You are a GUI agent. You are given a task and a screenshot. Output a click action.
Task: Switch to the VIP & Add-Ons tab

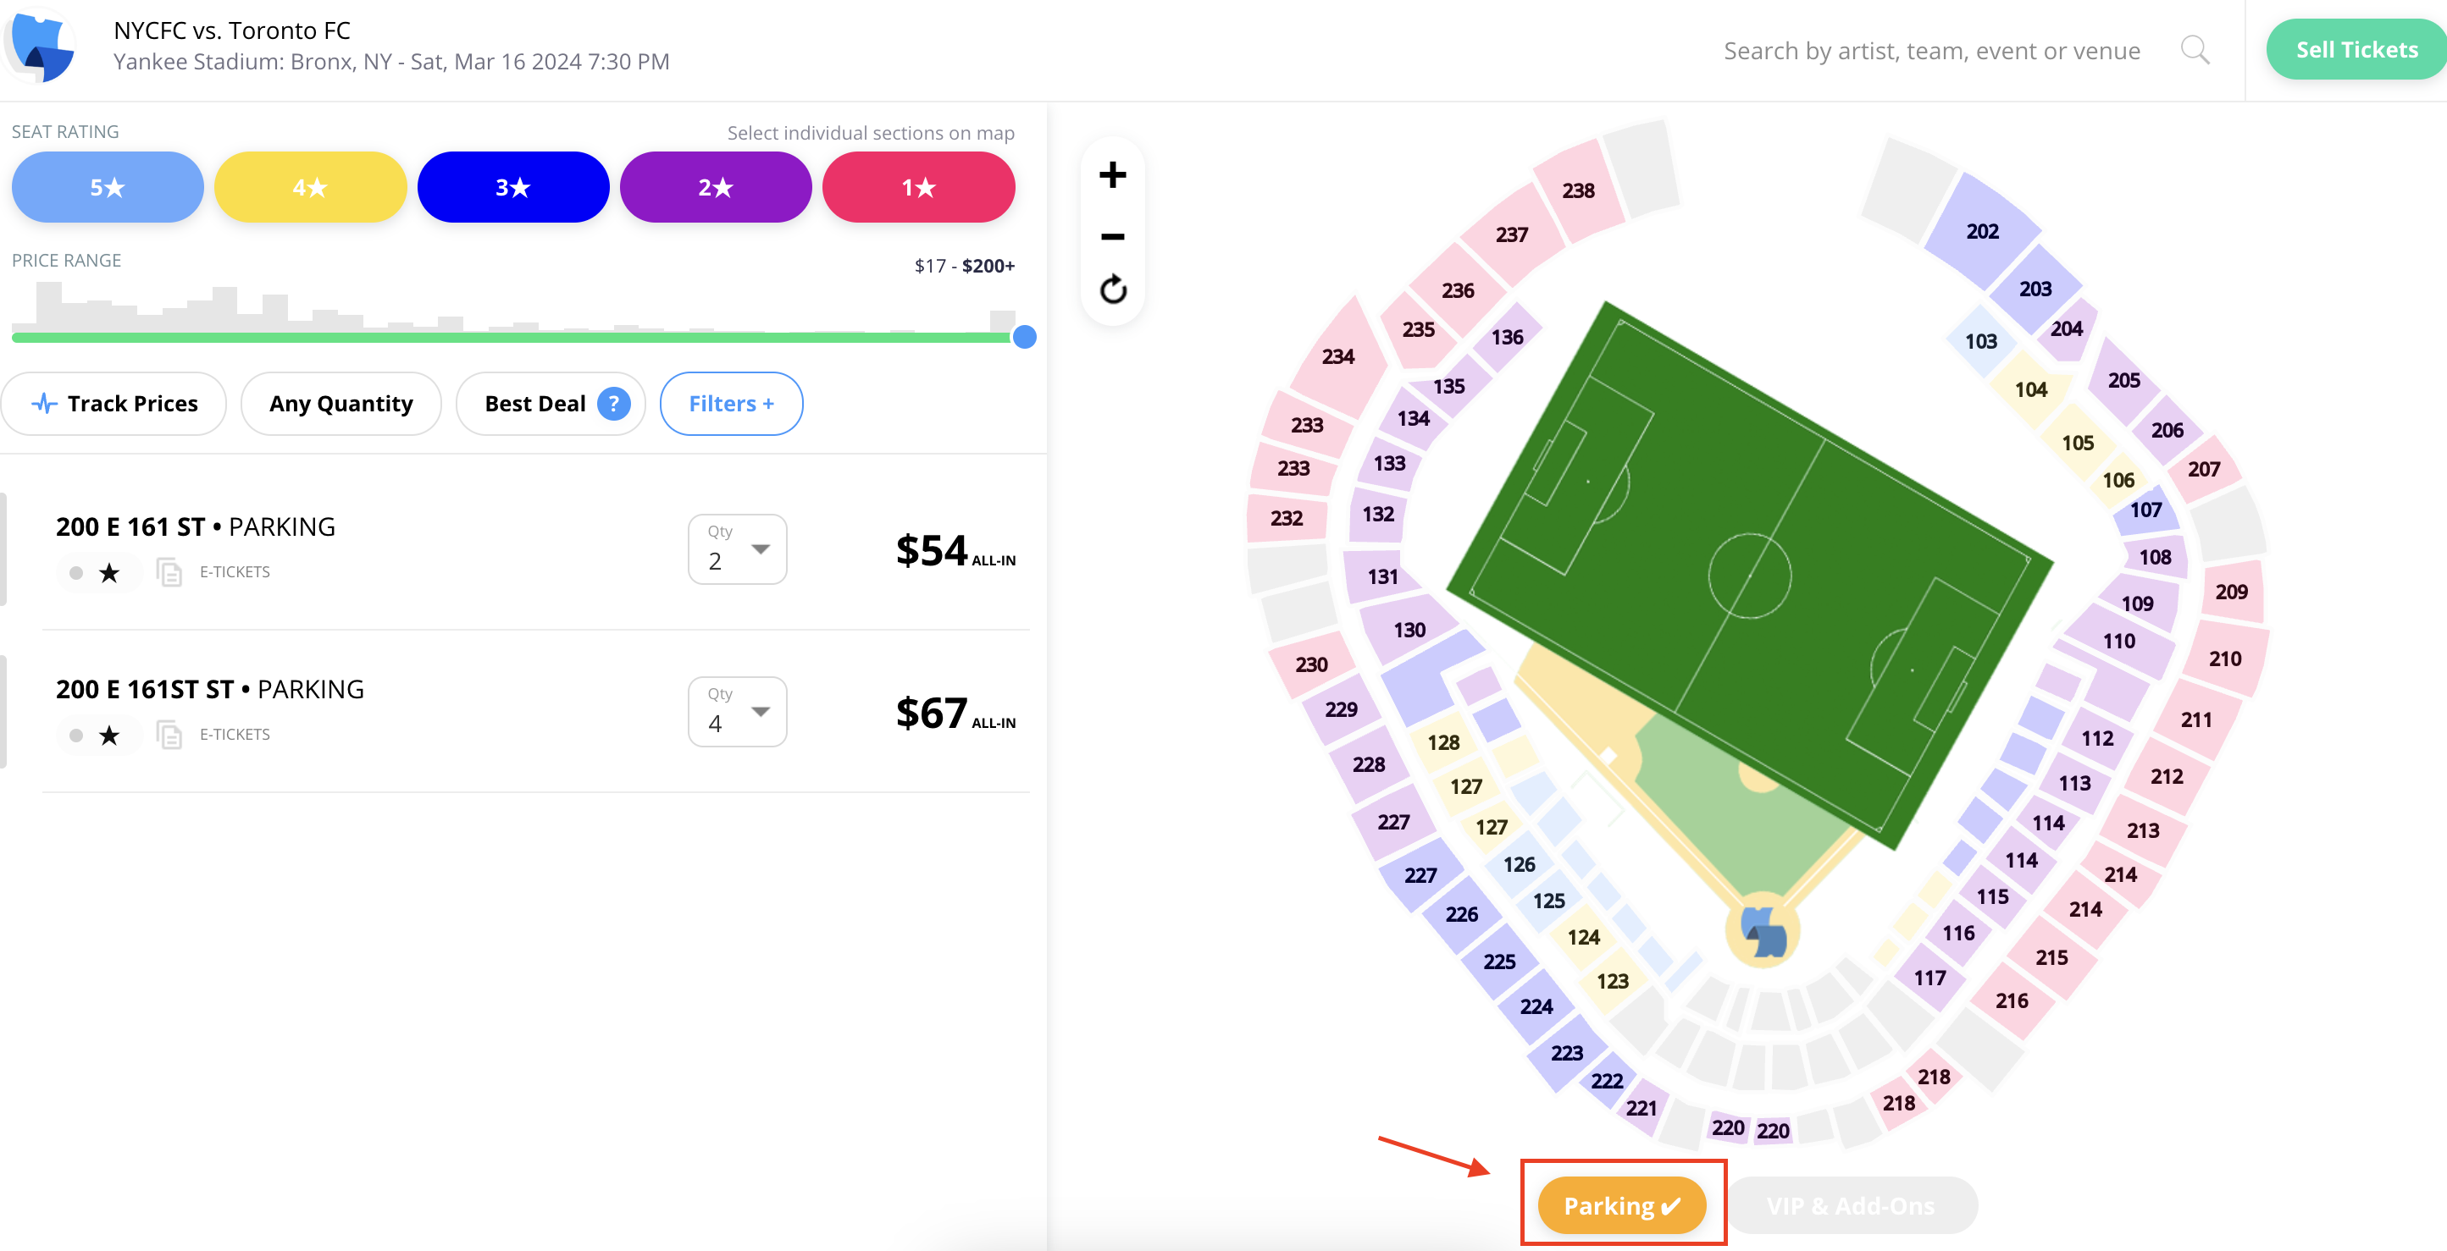tap(1851, 1205)
